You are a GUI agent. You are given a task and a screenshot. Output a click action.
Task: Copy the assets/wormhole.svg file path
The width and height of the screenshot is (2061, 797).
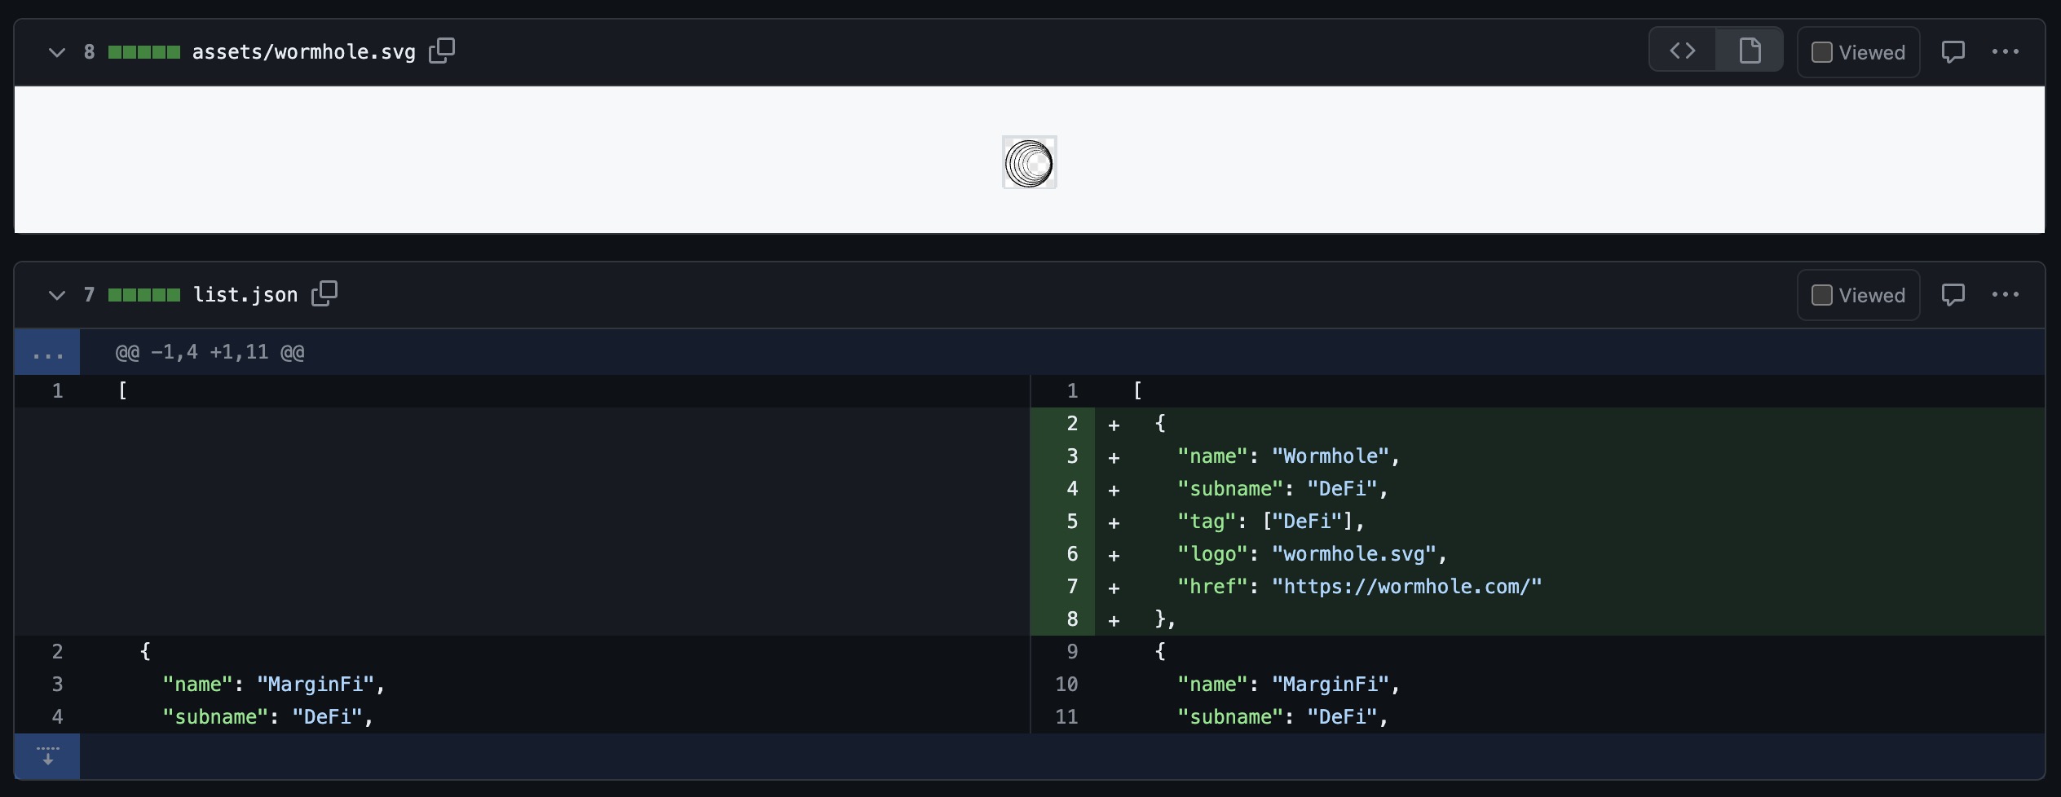click(442, 51)
